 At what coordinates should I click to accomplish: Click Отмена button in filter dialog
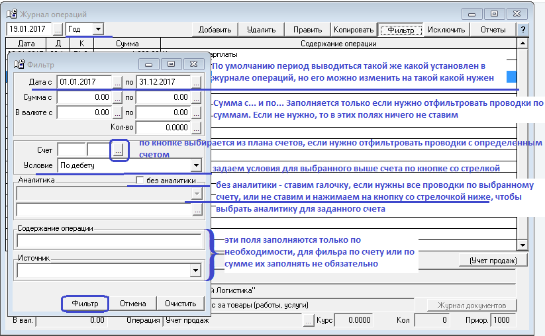pyautogui.click(x=133, y=304)
